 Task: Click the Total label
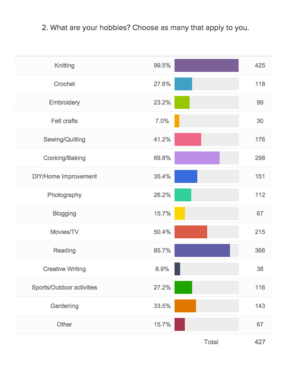tap(211, 342)
